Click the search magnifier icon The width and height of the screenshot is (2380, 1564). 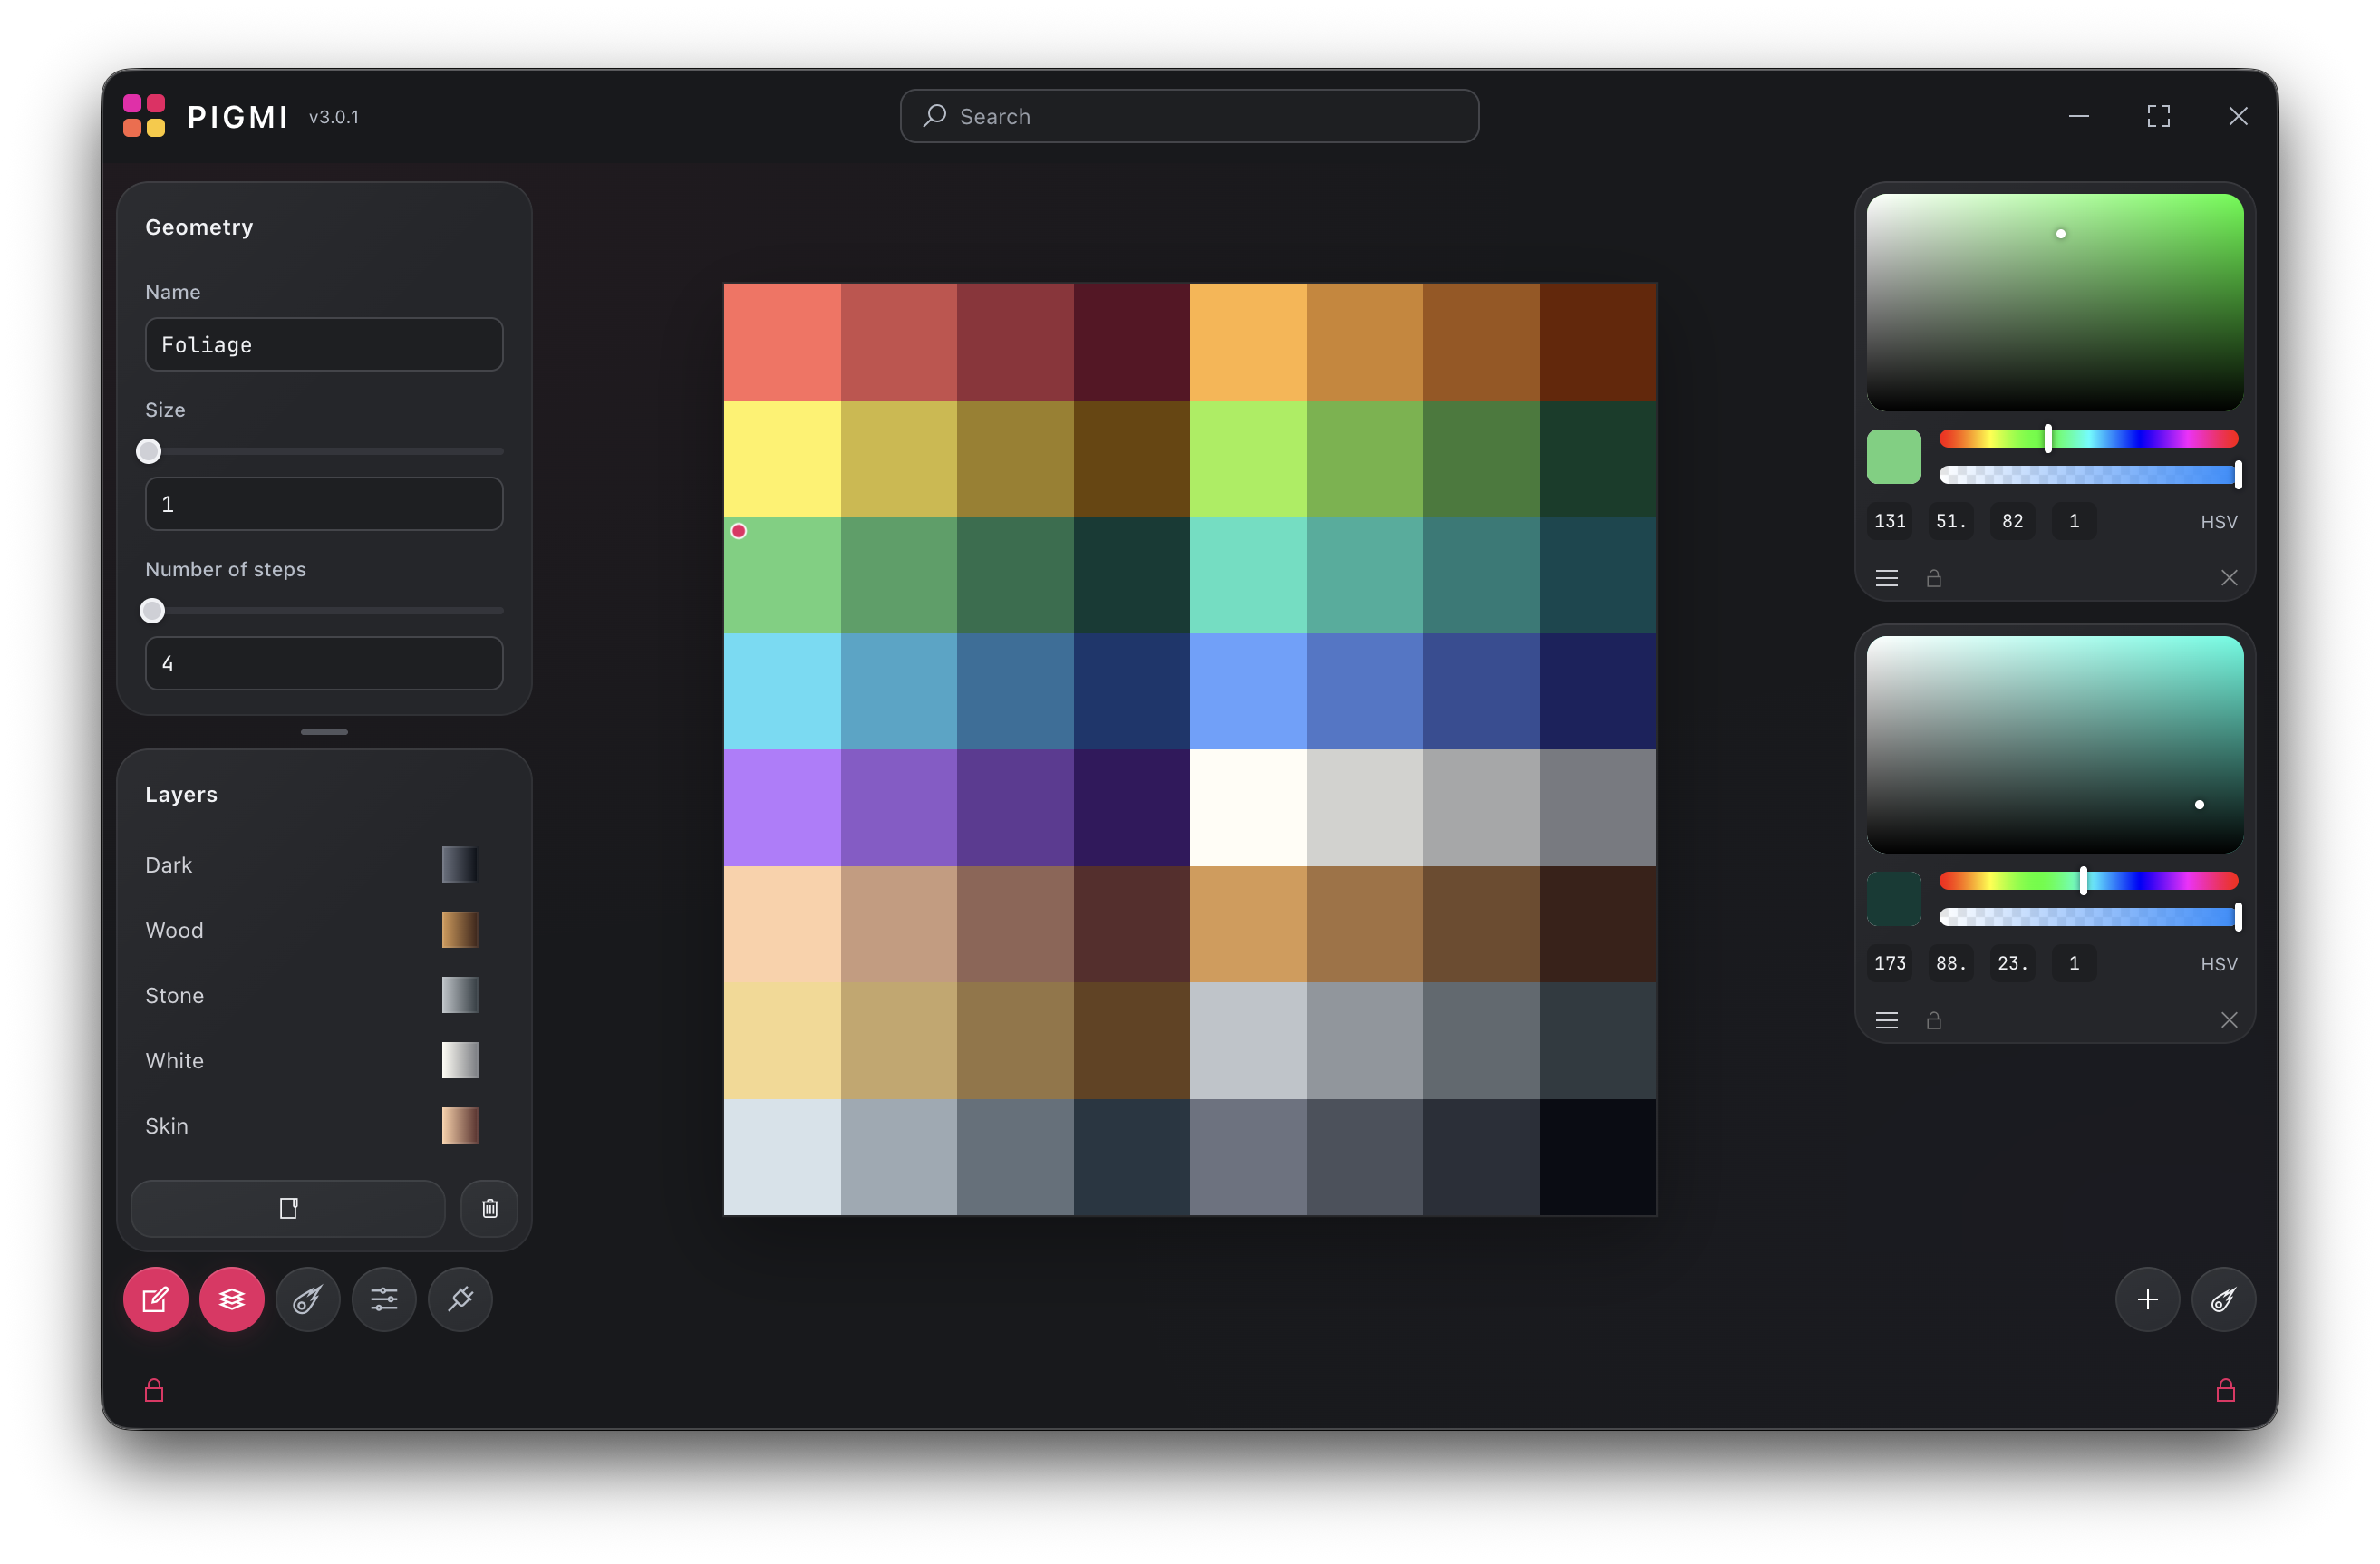point(934,116)
